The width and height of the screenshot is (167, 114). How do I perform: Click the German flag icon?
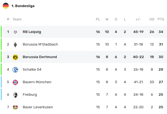[6, 6]
